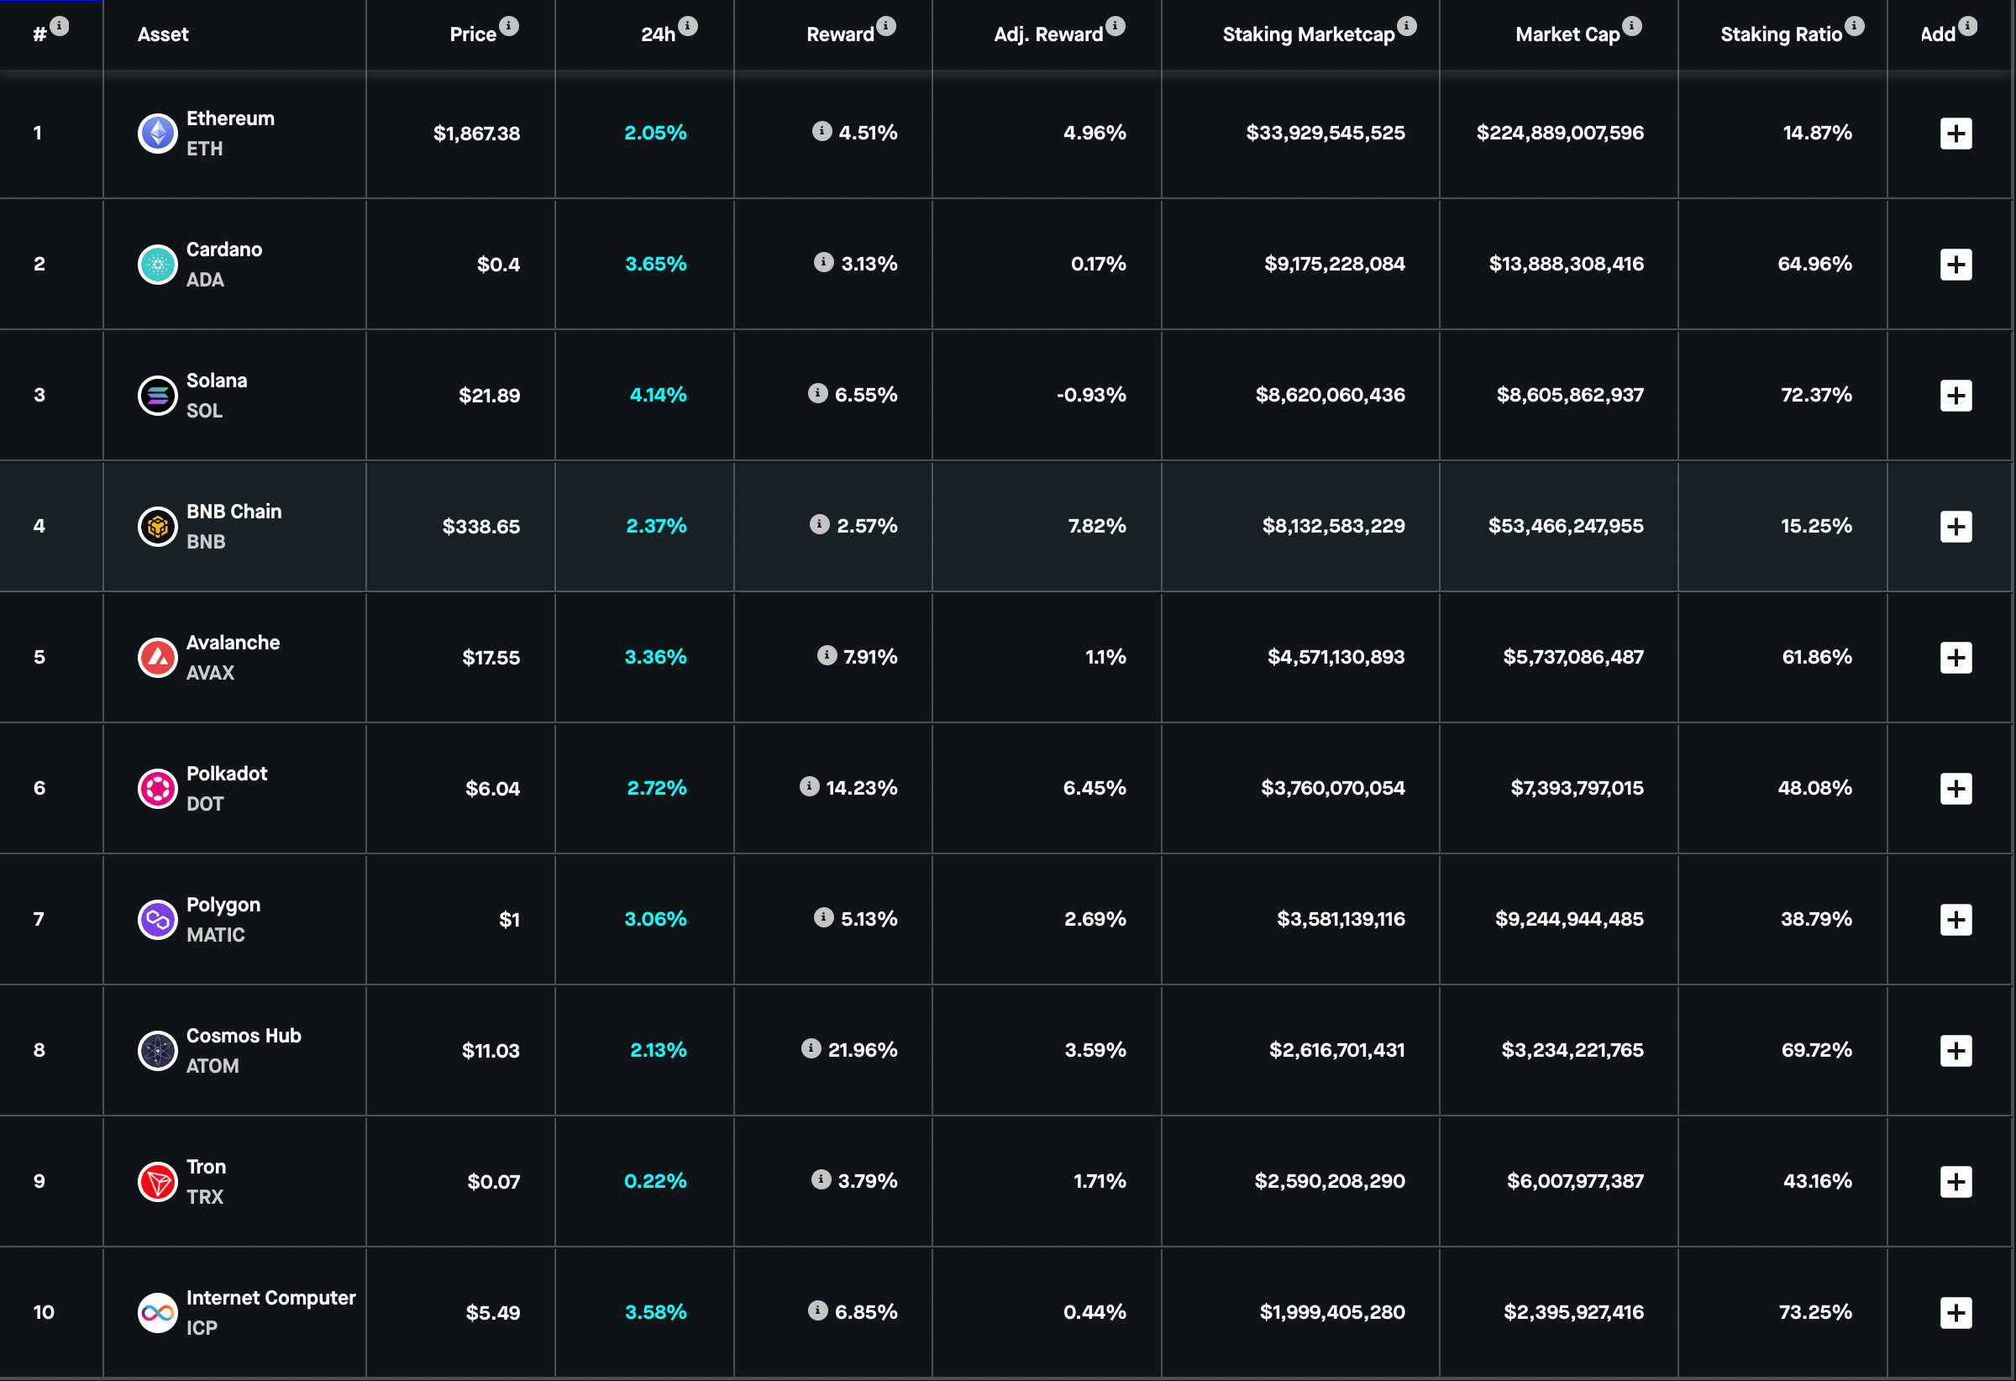Screen dimensions: 2016x1381
Task: Sort table by 24h column header
Action: click(658, 34)
